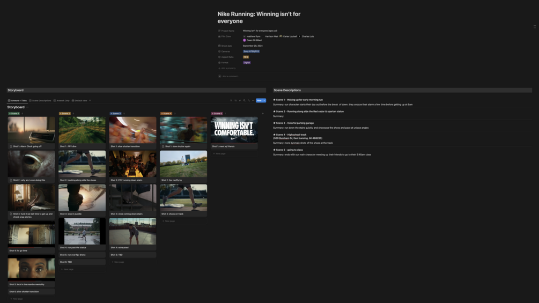Click Scene 4 - Highschool track heading

(291, 135)
